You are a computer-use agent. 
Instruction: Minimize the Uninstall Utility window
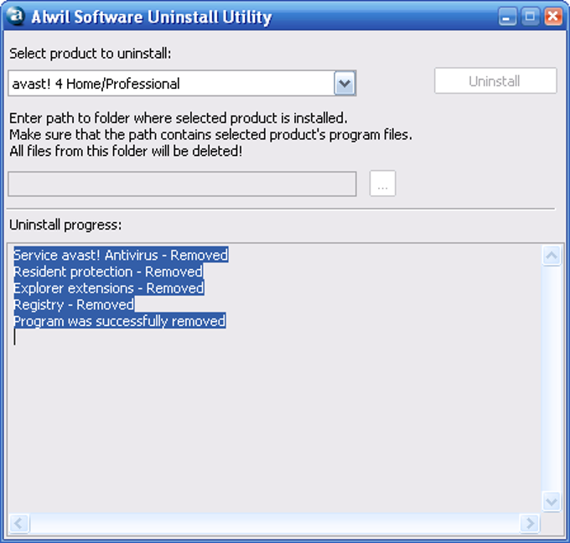[507, 17]
